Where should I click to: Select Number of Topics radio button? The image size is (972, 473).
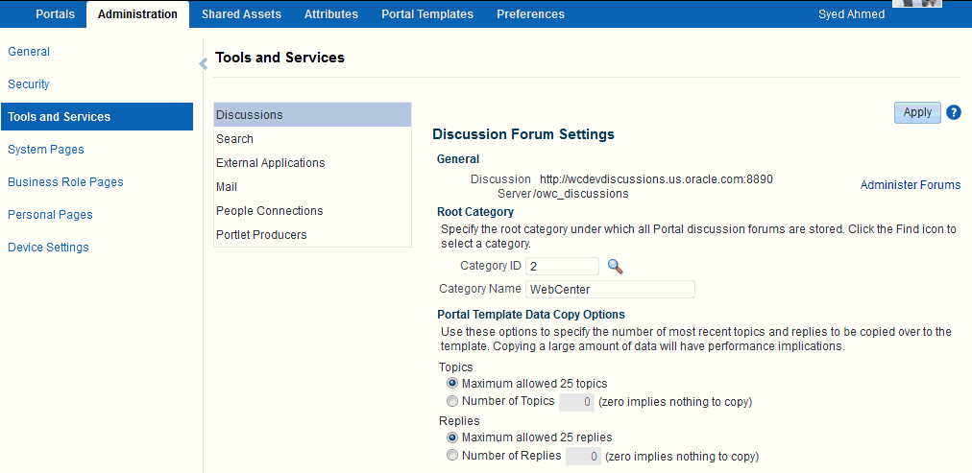click(452, 401)
